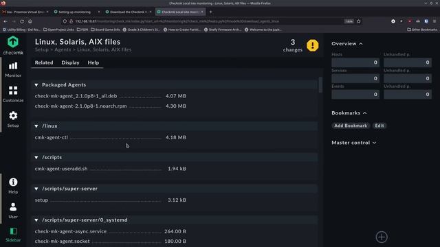The width and height of the screenshot is (440, 247).
Task: Open How to Create Partition bookmark
Action: click(x=181, y=30)
